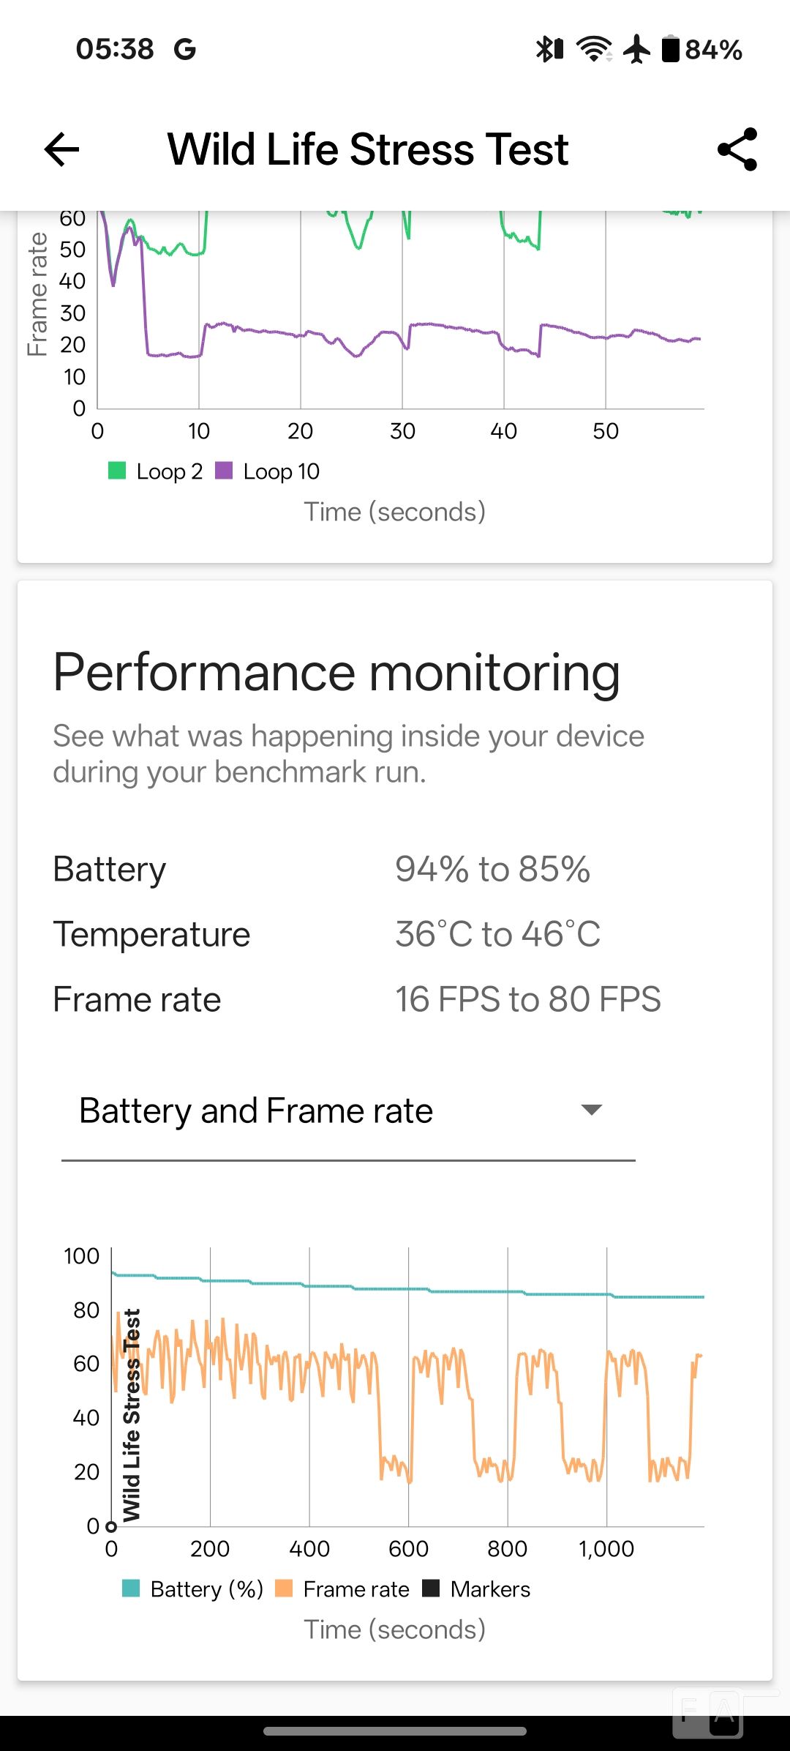Screen dimensions: 790x1751
Task: Tap the 05:38 clock in status bar
Action: tap(115, 50)
